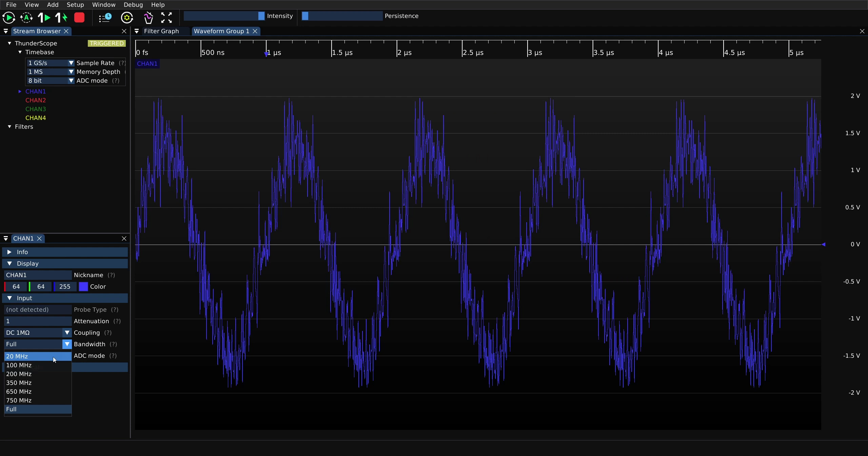Open the Debug menu
Screen dimensions: 868x456
[x=133, y=5]
